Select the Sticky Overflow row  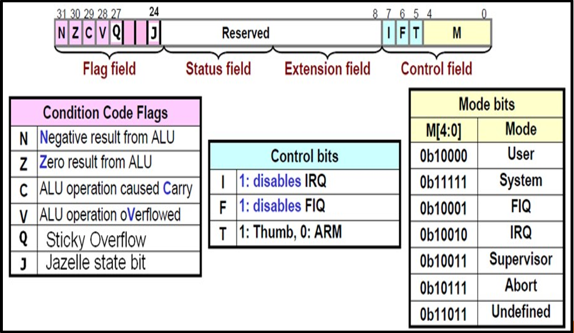pyautogui.click(x=105, y=239)
